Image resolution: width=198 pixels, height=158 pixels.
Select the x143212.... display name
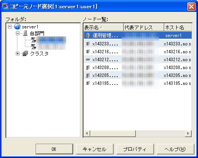click(x=105, y=60)
